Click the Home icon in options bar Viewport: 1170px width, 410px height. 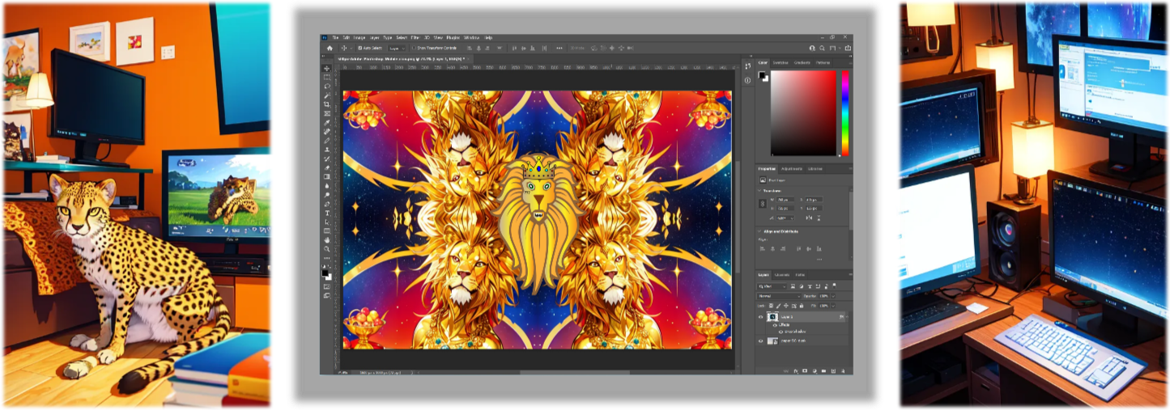pos(330,49)
